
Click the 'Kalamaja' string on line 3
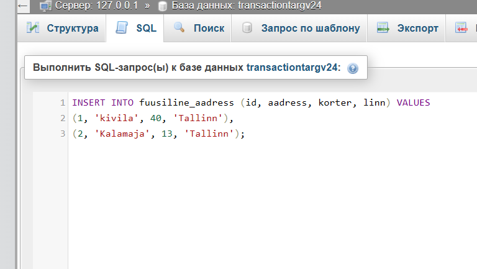point(122,134)
